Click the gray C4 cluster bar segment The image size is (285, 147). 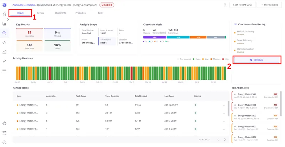coord(216,37)
